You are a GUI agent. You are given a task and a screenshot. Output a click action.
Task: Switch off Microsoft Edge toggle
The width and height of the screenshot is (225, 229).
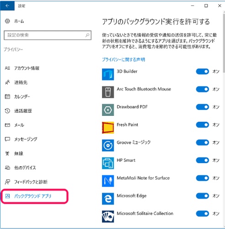pos(203,196)
